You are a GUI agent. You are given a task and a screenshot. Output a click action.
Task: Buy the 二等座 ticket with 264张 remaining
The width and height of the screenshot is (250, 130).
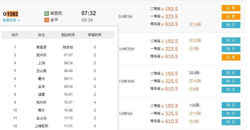click(231, 73)
